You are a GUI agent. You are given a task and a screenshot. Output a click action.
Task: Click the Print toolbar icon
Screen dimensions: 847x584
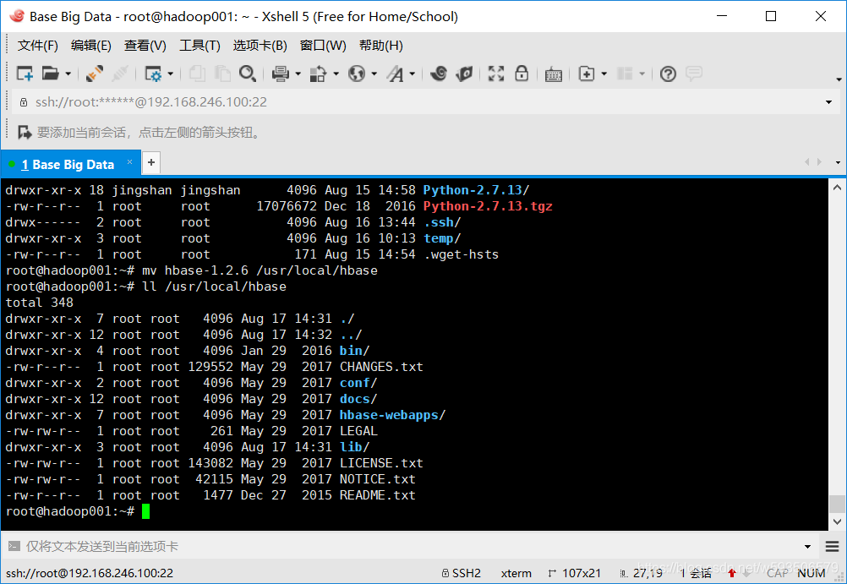[x=281, y=74]
